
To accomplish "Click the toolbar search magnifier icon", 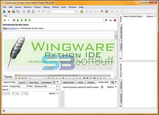I will [76, 12].
